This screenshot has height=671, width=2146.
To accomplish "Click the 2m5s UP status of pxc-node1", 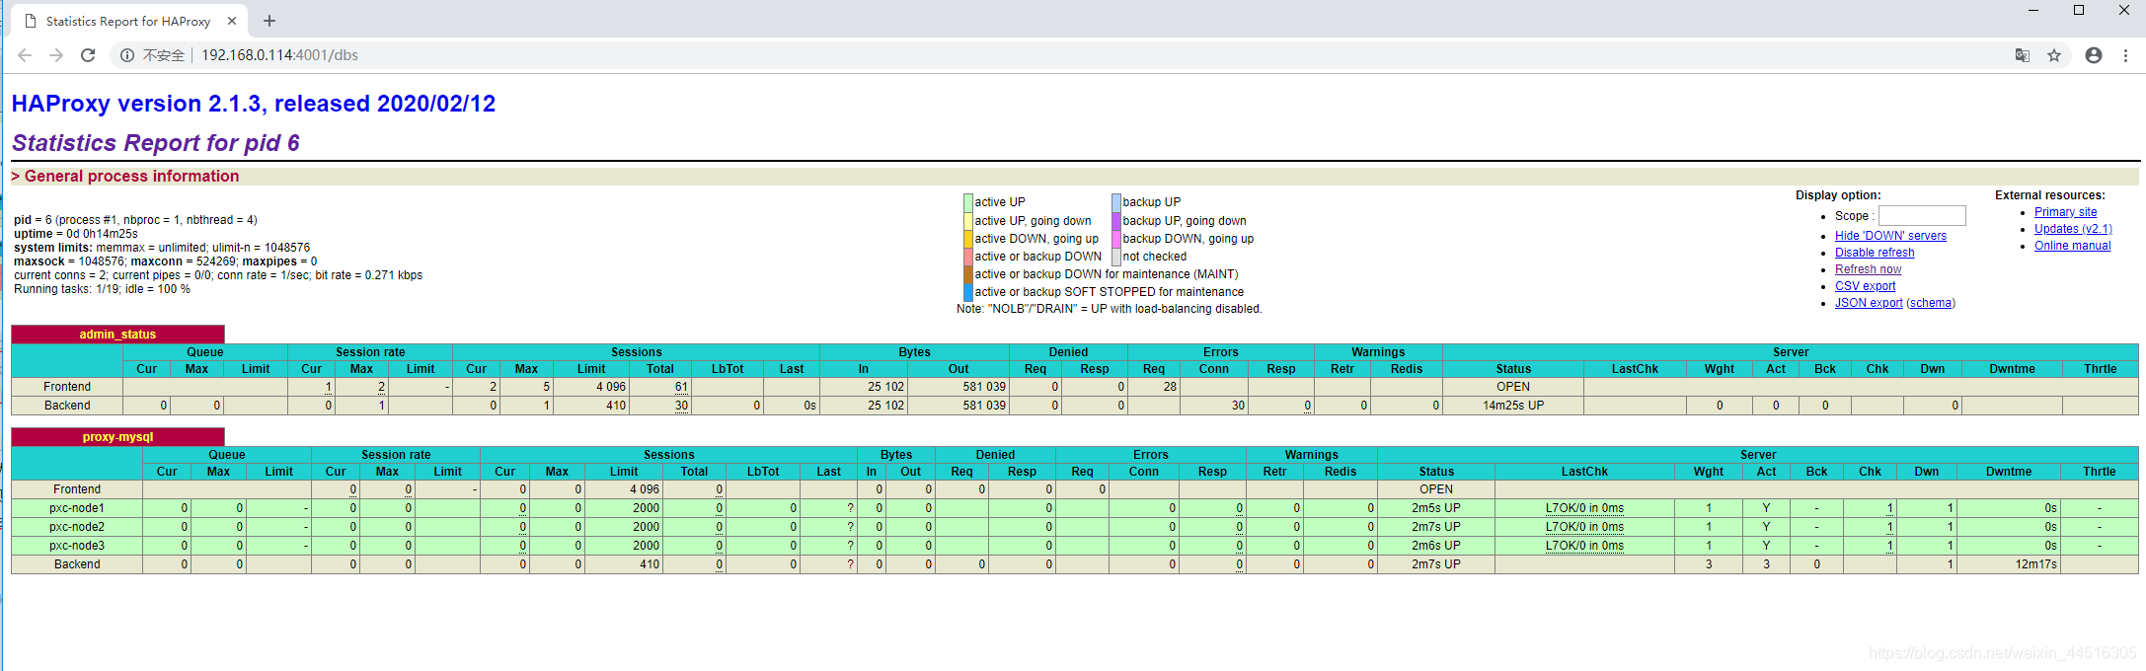I will tap(1435, 508).
